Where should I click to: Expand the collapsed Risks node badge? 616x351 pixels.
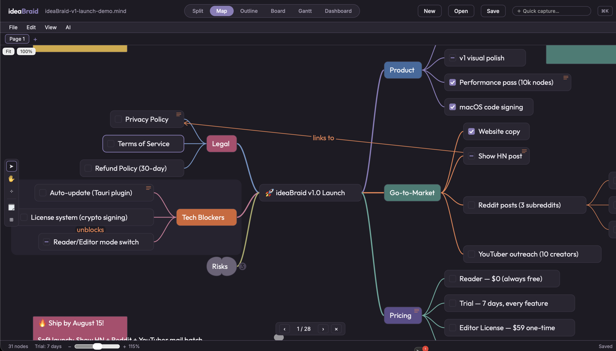coord(242,266)
